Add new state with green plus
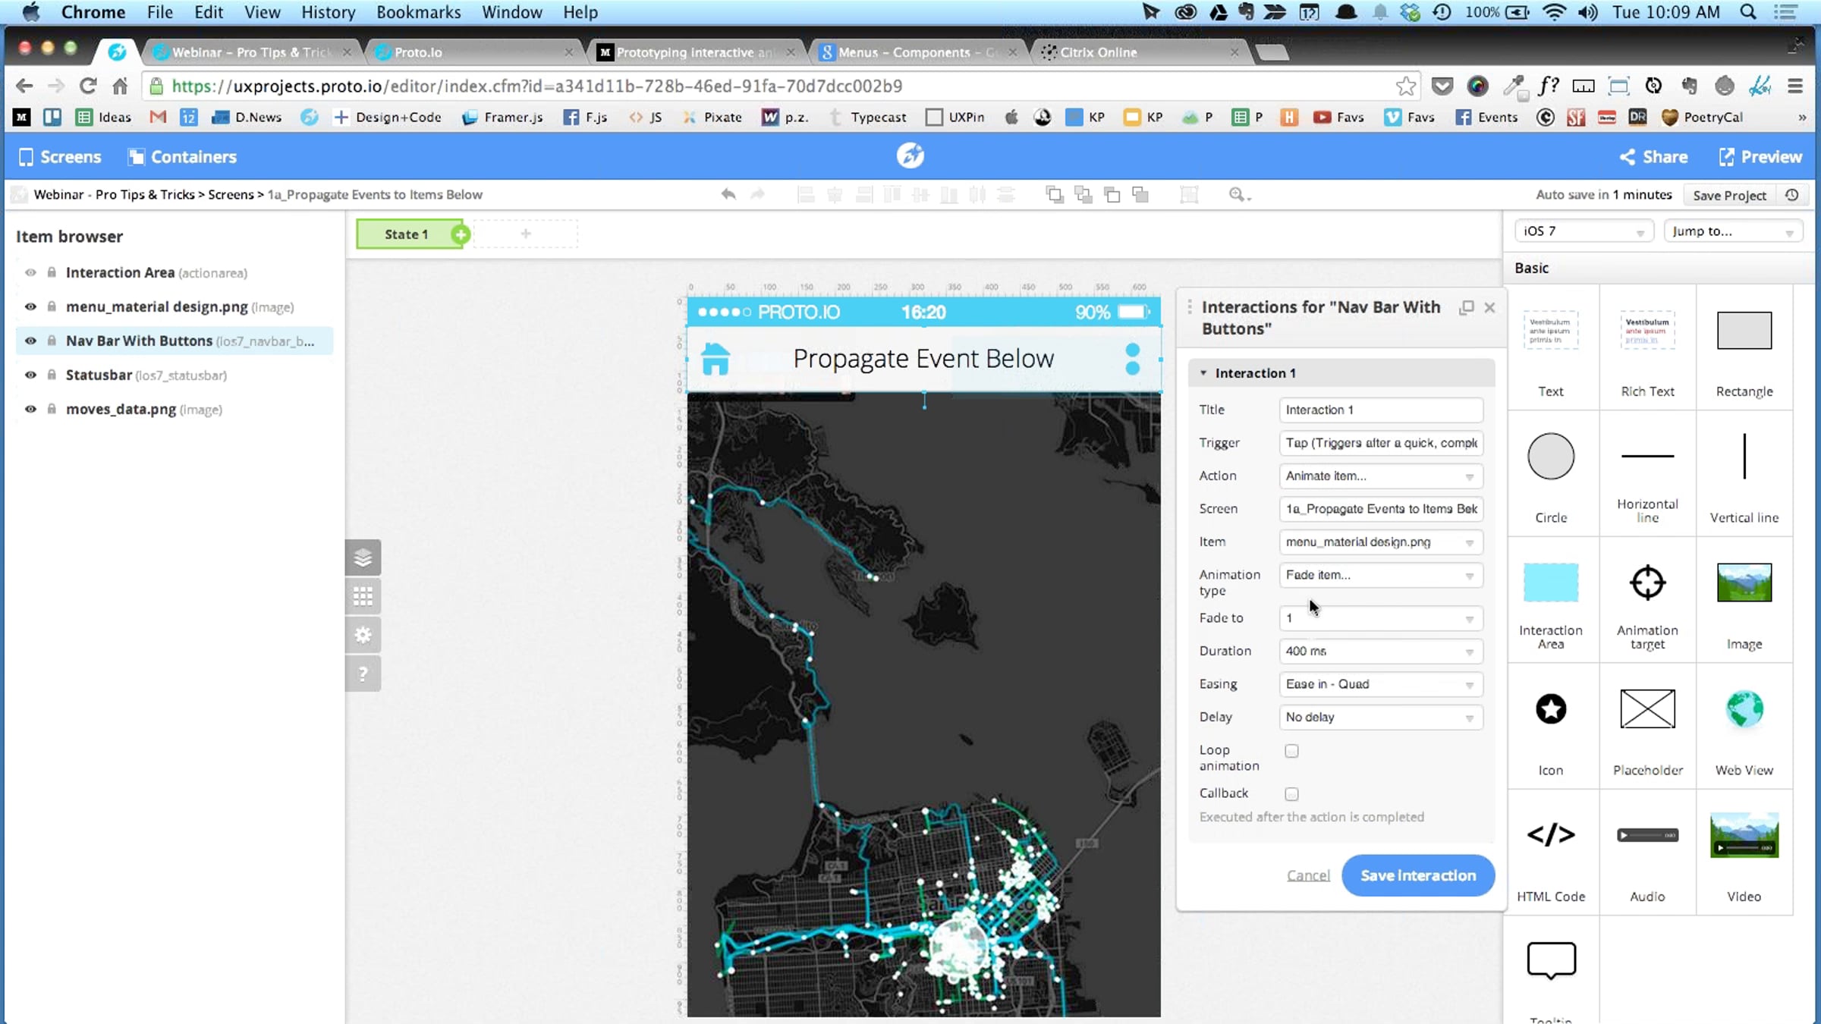1821x1024 pixels. 460,234
